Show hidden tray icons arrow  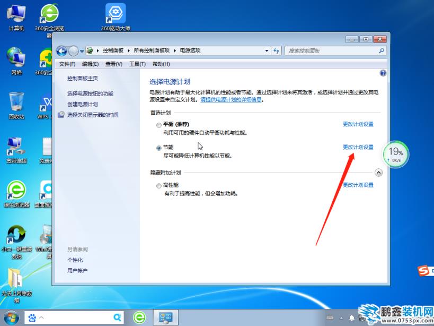(341, 318)
